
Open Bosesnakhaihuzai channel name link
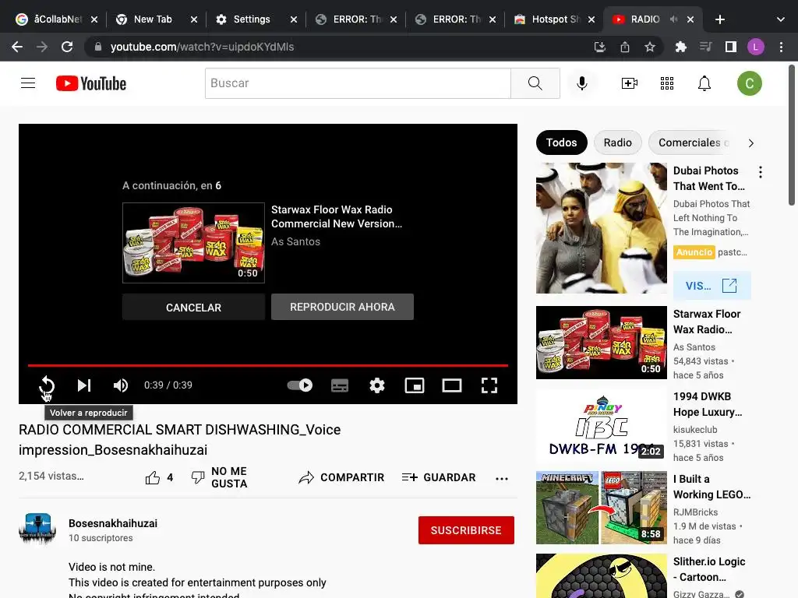[x=113, y=523]
